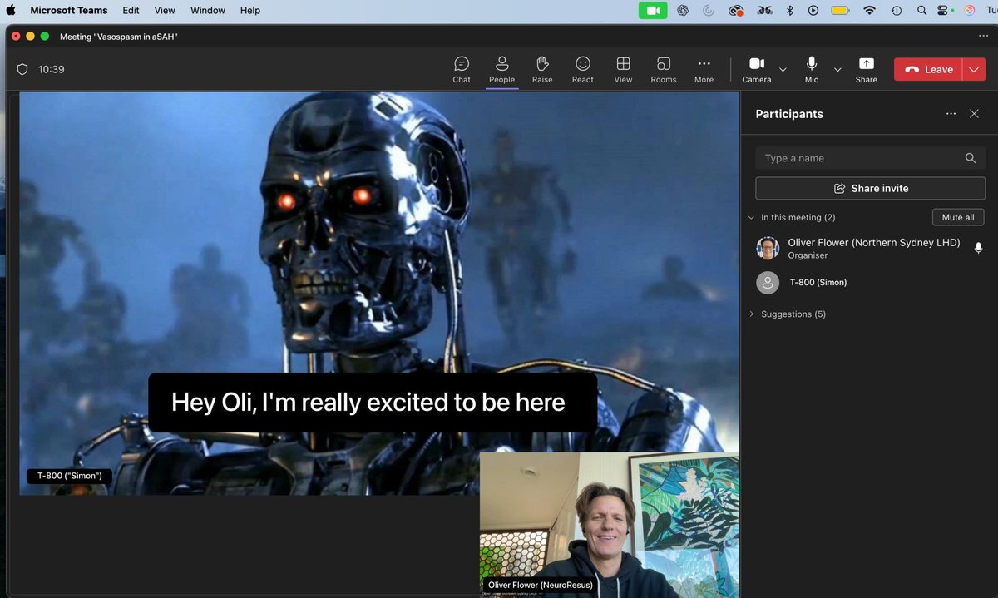The image size is (998, 598).
Task: Click the search magnifier in participants field
Action: 970,158
